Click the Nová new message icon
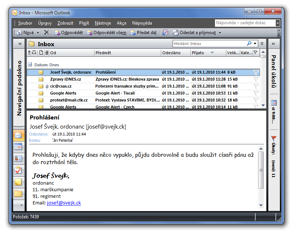Screen dimensions: 297x233 coord(19,33)
